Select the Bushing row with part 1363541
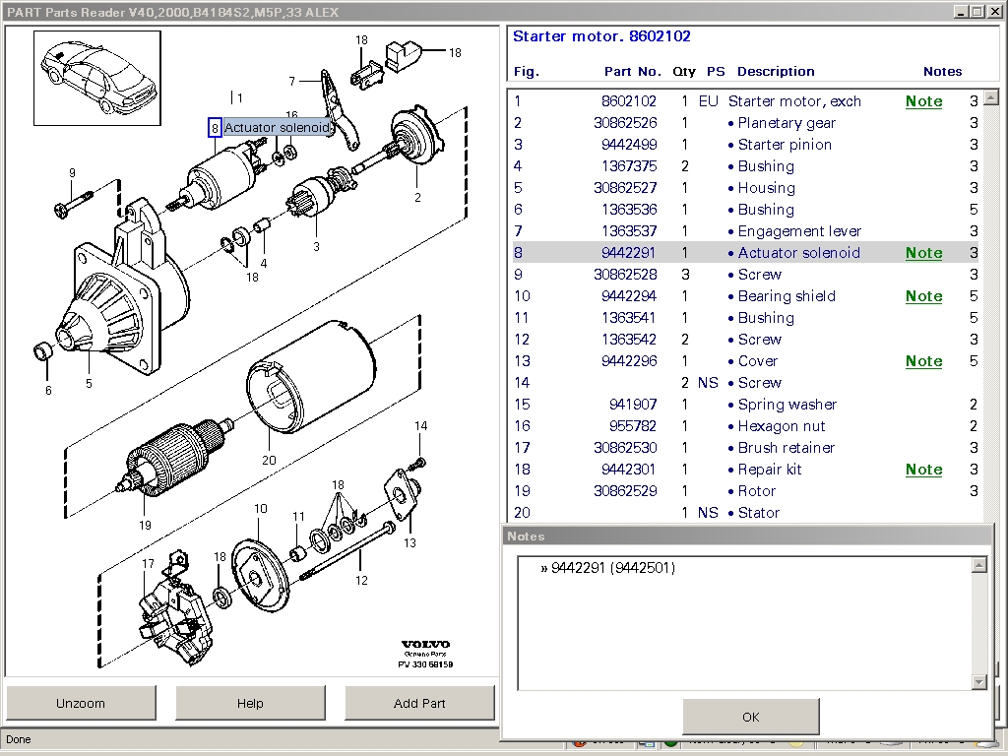 [x=746, y=318]
